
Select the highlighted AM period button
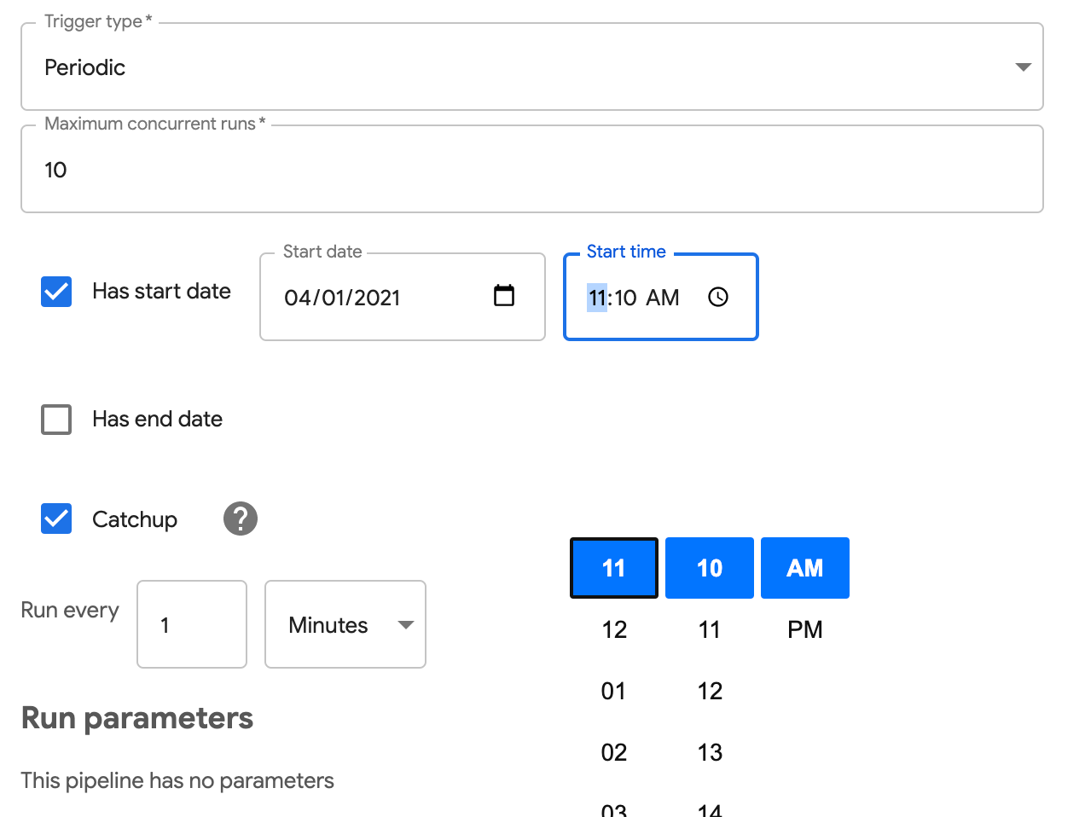pyautogui.click(x=805, y=568)
